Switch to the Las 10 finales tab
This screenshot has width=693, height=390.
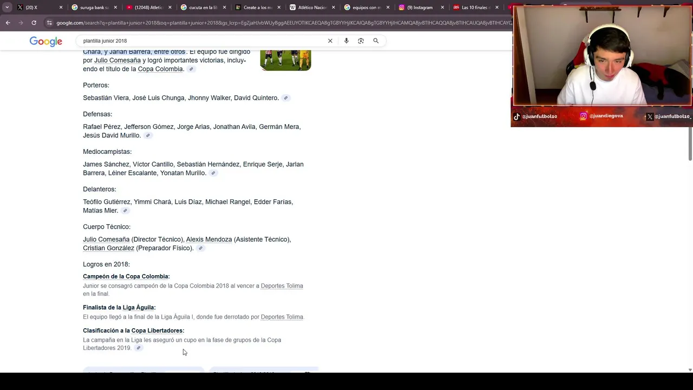tap(476, 8)
